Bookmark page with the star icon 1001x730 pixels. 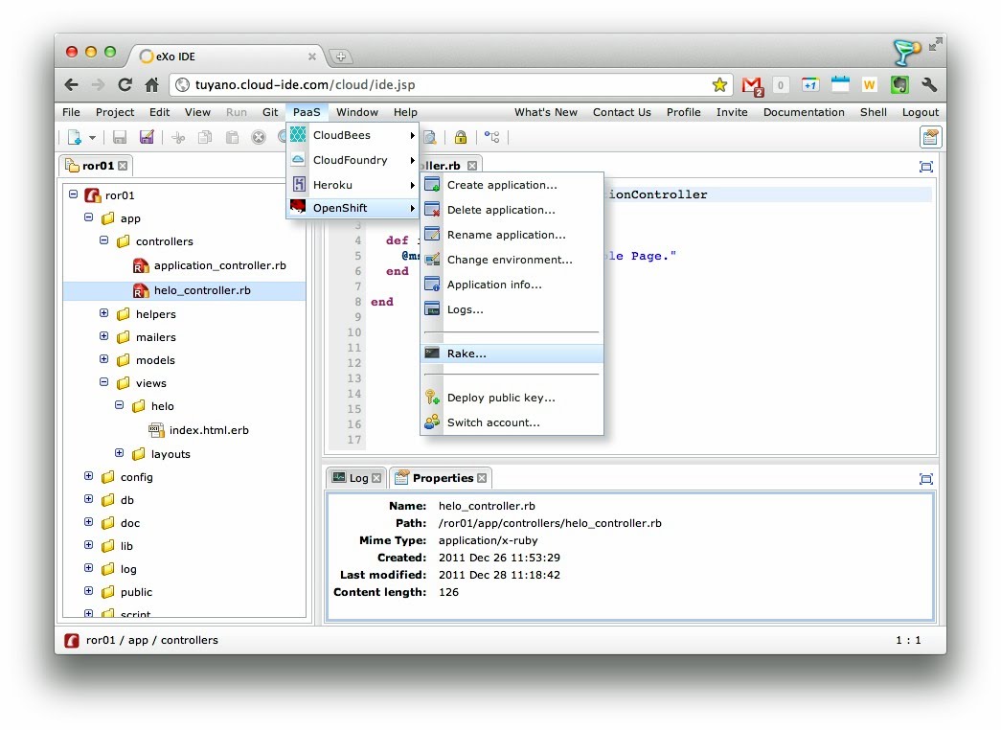click(719, 84)
